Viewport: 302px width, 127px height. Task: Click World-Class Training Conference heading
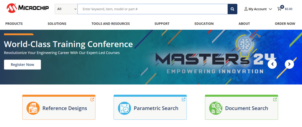tap(68, 44)
